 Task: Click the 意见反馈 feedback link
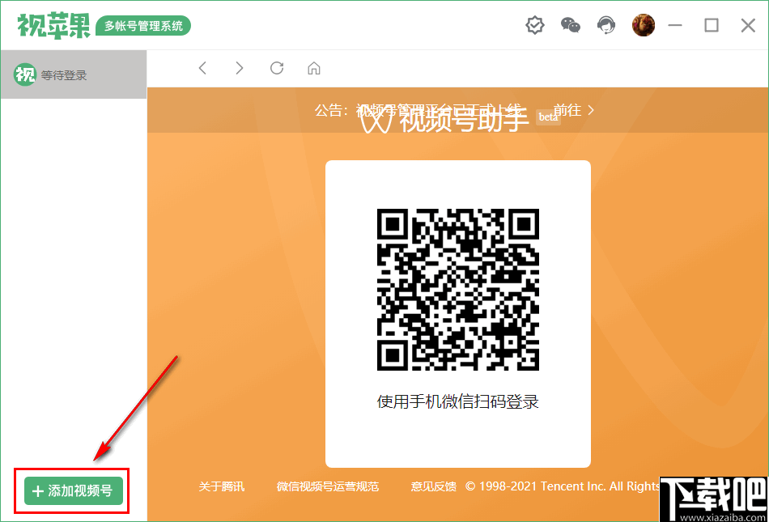[429, 486]
